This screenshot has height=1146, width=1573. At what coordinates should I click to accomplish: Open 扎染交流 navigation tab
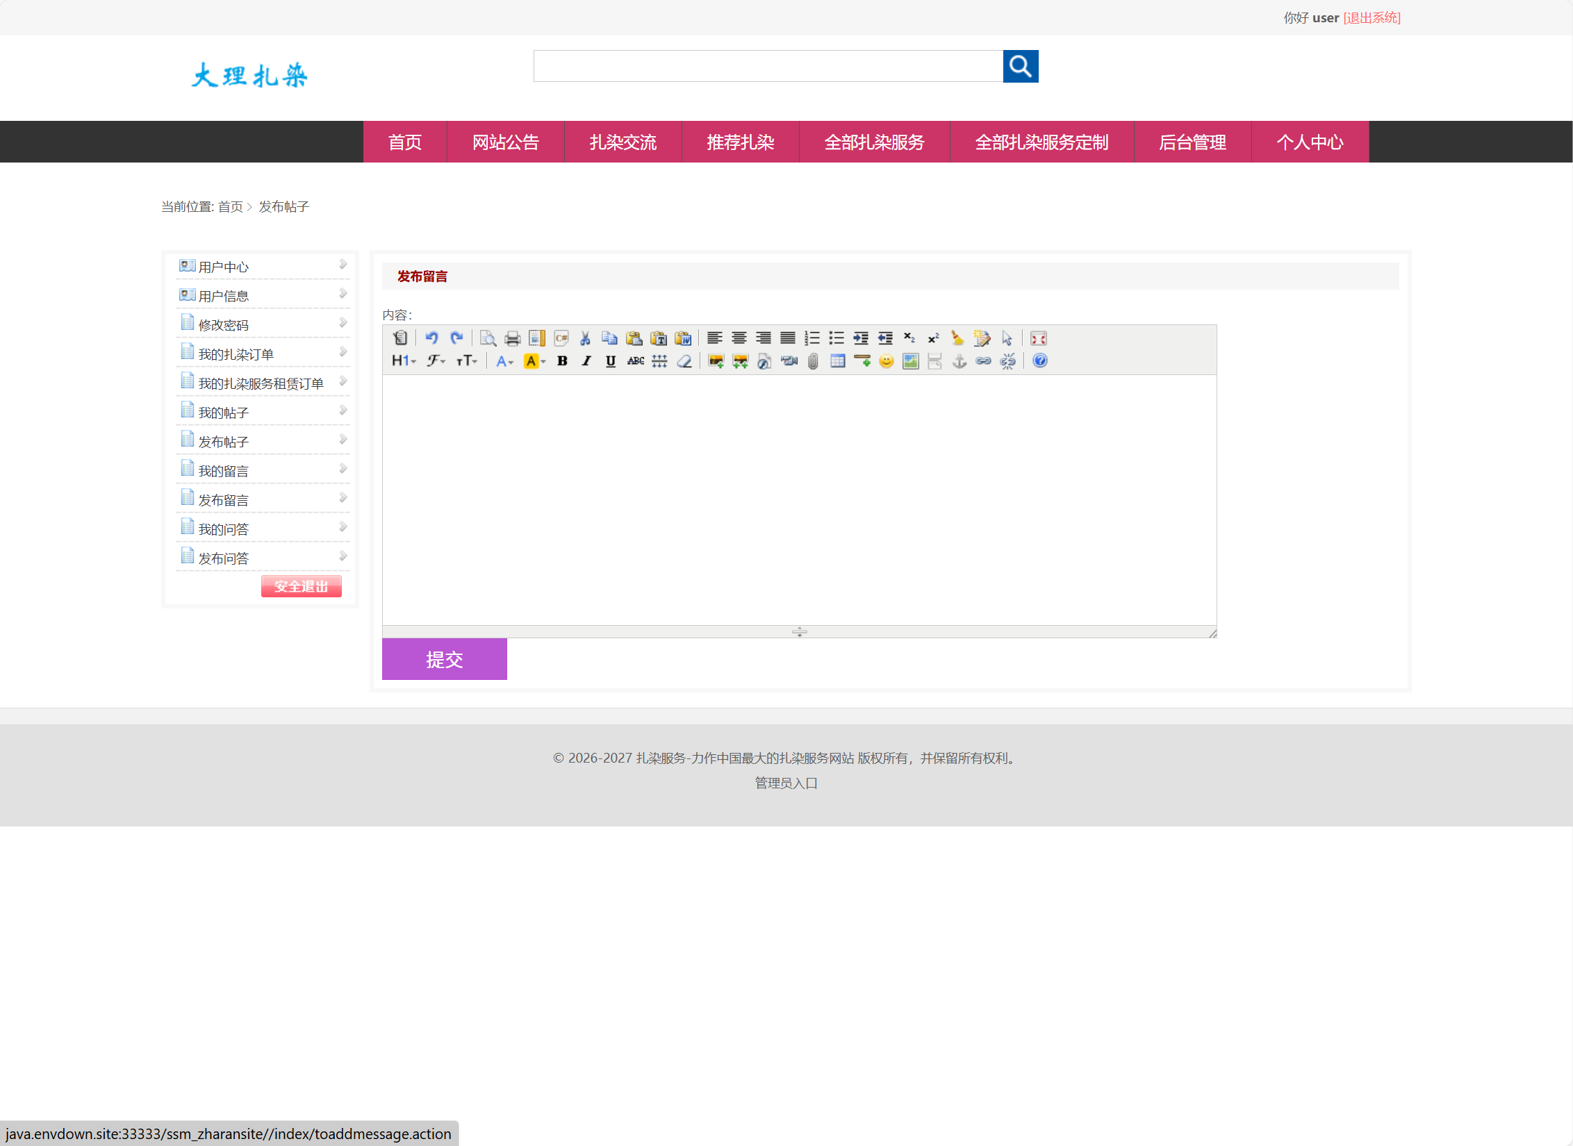tap(623, 142)
